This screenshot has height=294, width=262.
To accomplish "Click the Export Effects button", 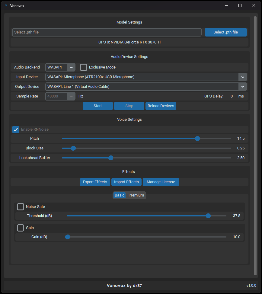I will pyautogui.click(x=95, y=182).
